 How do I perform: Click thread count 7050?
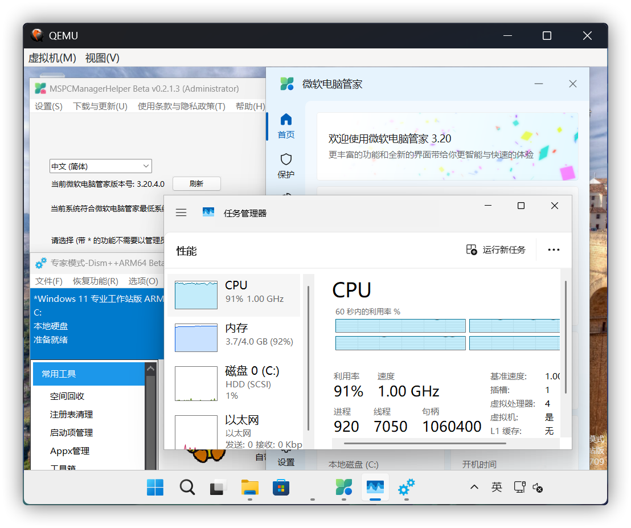pos(390,427)
